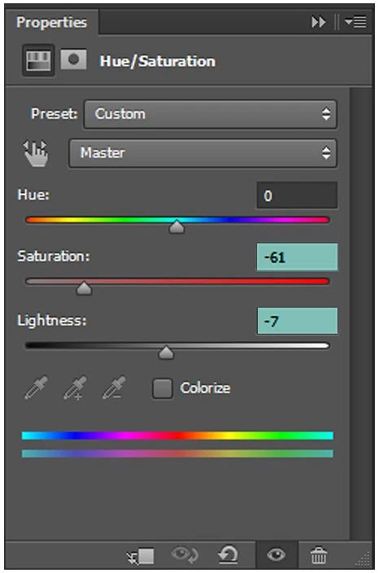379x573 pixels.
Task: Toggle layer visibility eye icon
Action: (277, 555)
